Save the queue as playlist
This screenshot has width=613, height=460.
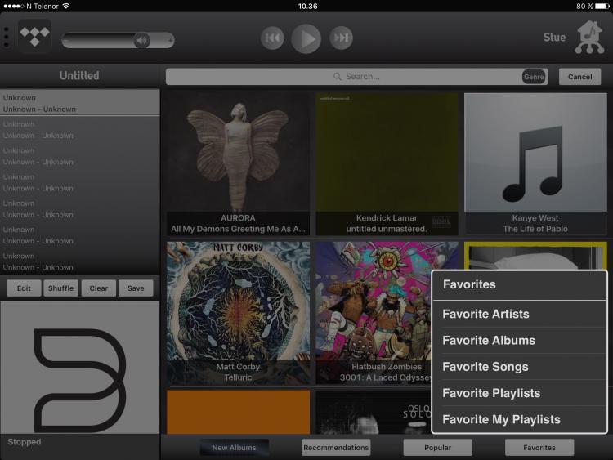pyautogui.click(x=136, y=288)
